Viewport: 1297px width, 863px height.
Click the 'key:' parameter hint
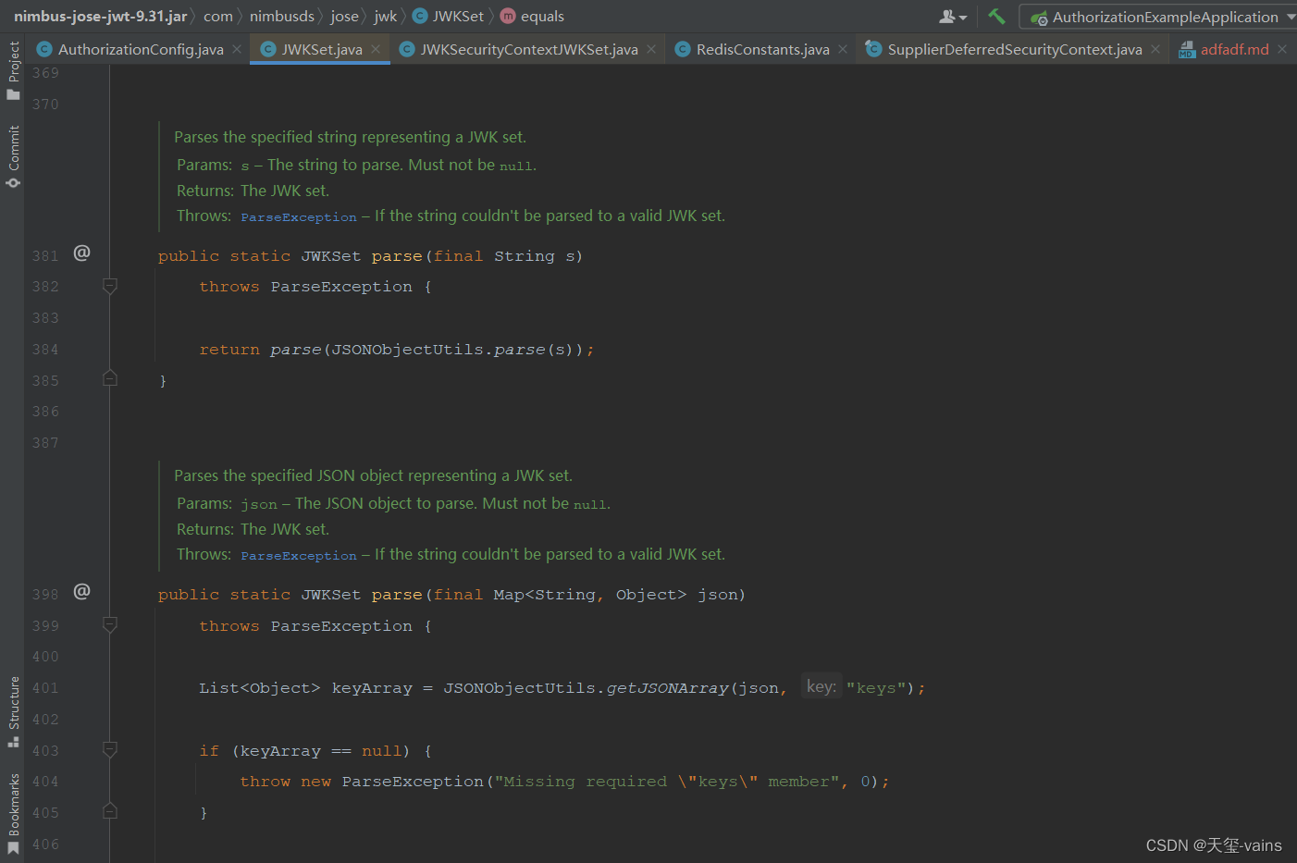[821, 686]
